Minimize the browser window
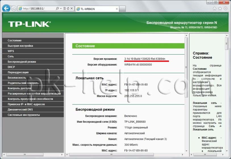Image resolution: width=231 pixels, height=159 pixels. (210, 2)
